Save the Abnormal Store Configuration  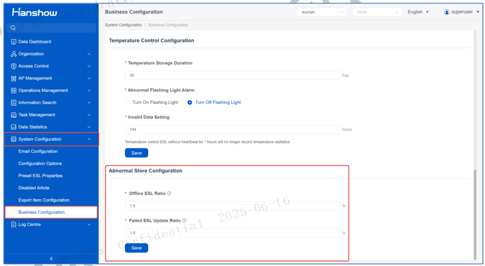point(137,248)
